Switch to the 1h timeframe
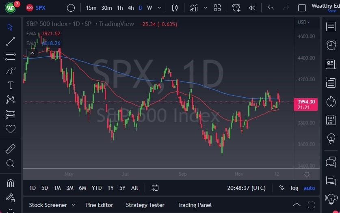The height and width of the screenshot is (213, 340). pos(120,8)
